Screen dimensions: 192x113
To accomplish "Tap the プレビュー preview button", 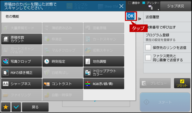I will pos(155,83).
